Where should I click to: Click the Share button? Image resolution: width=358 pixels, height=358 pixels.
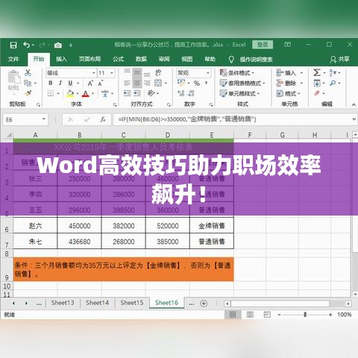click(340, 59)
